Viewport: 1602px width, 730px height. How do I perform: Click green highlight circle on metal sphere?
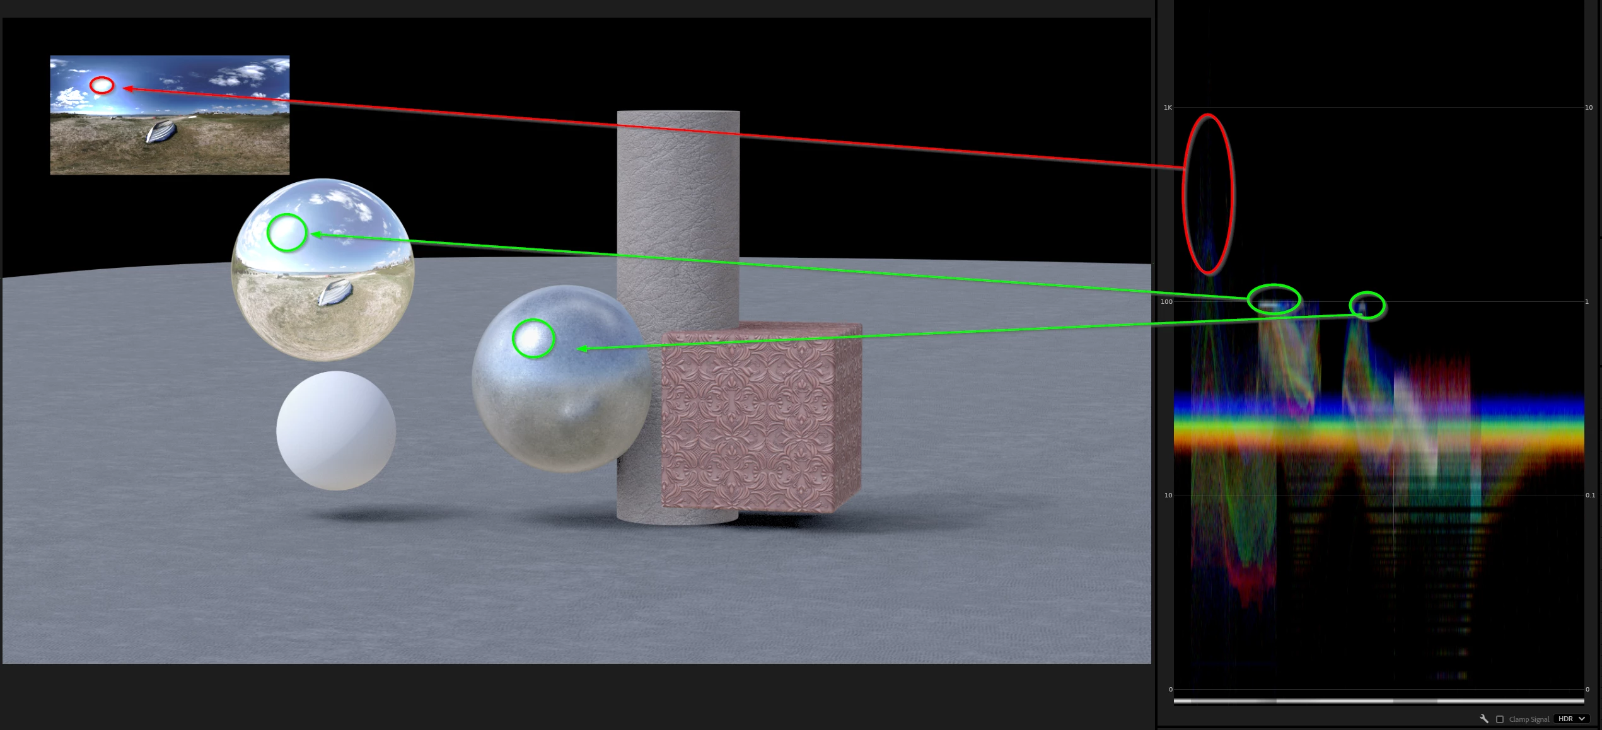[533, 339]
